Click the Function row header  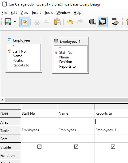click(x=10, y=155)
